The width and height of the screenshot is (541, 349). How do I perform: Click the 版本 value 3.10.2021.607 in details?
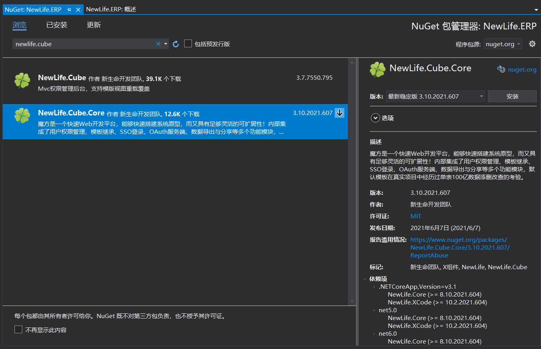[x=430, y=193]
